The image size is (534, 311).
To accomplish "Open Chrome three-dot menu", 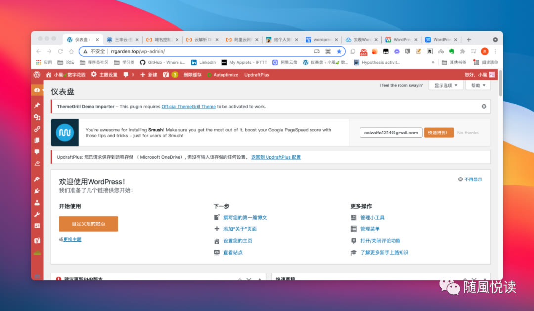I will 495,51.
